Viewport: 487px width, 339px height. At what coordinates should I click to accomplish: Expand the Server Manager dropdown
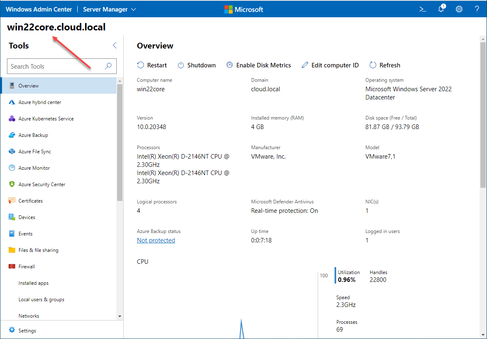pos(109,9)
